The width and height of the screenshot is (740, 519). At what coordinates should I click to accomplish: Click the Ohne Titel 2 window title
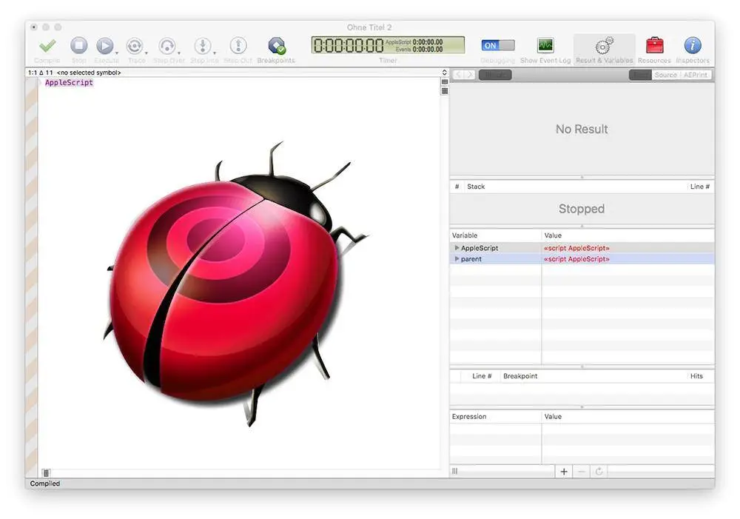pyautogui.click(x=369, y=27)
